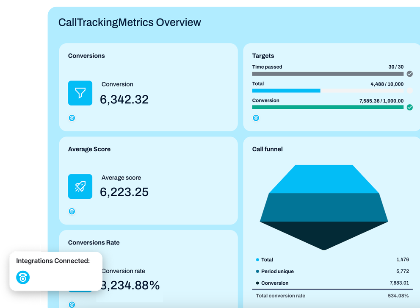Click the phone source icon under Conversions value
Image resolution: width=420 pixels, height=308 pixels.
pyautogui.click(x=72, y=118)
